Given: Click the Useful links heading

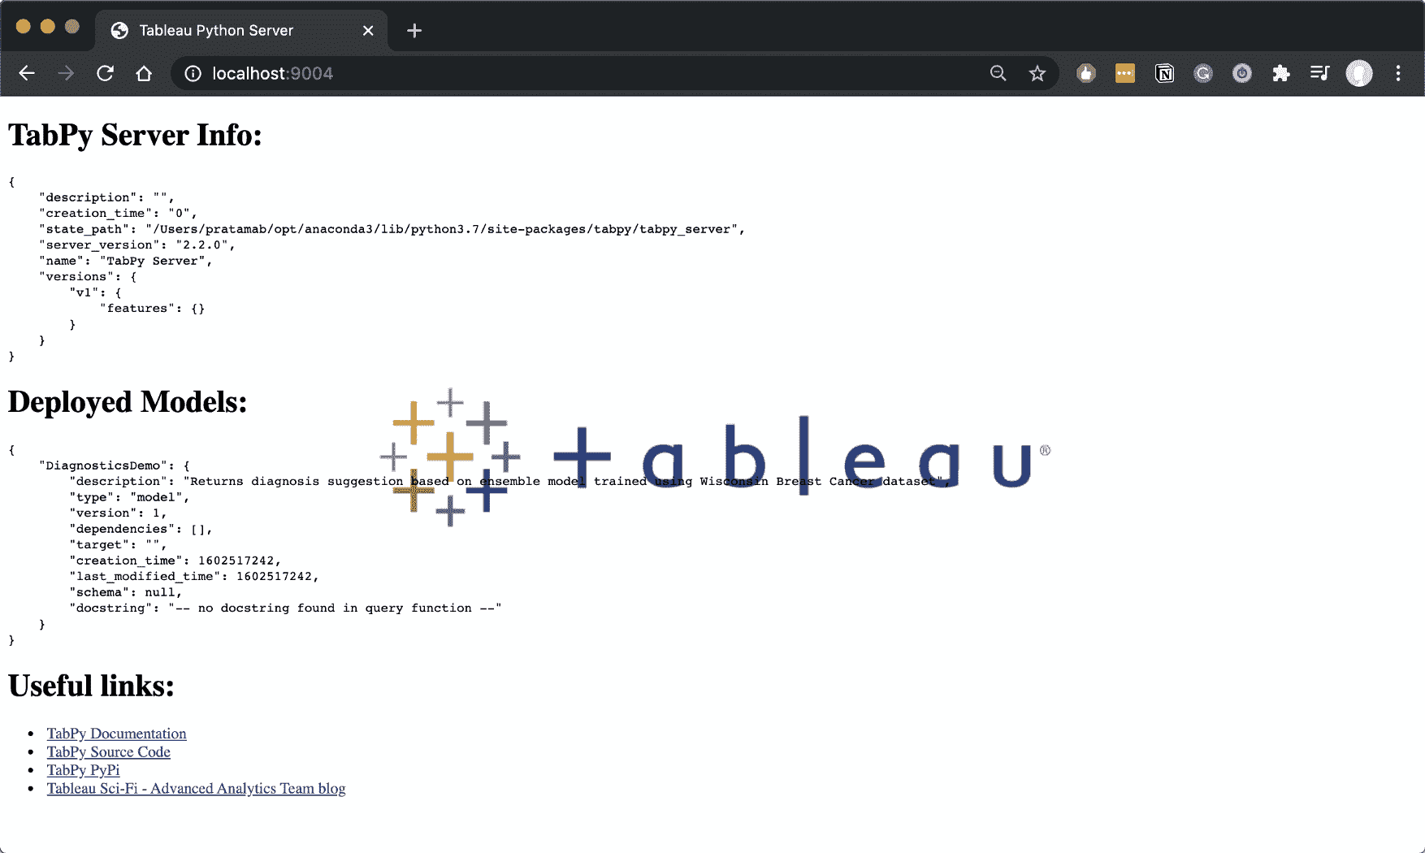Looking at the screenshot, I should (91, 686).
